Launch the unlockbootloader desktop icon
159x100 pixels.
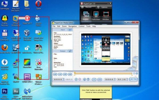coord(27,49)
